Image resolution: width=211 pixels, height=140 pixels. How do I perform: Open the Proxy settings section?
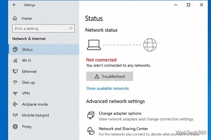[44, 126]
